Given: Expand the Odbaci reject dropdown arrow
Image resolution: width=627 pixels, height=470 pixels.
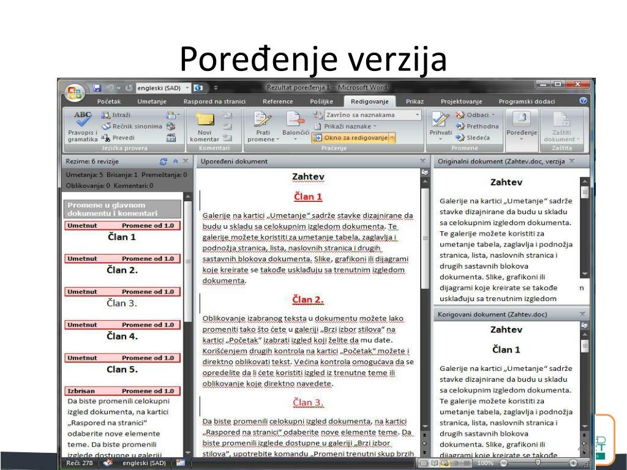Looking at the screenshot, I should 493,114.
